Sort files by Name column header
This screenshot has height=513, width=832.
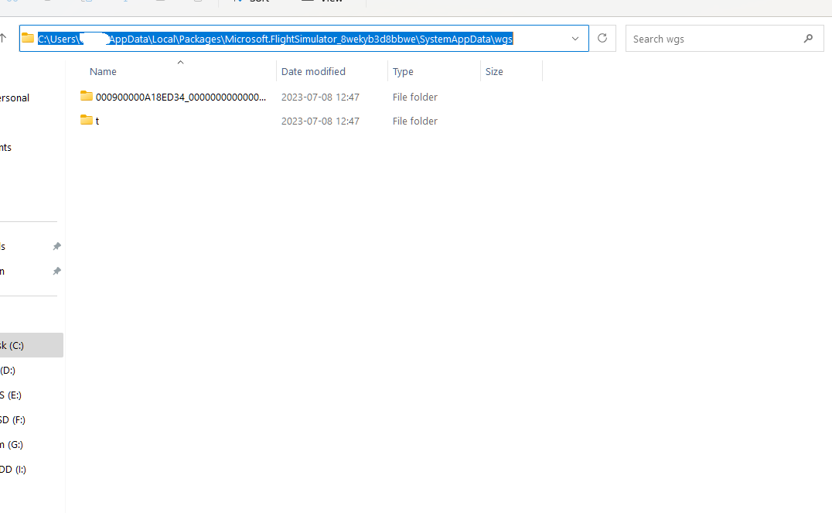pyautogui.click(x=103, y=71)
